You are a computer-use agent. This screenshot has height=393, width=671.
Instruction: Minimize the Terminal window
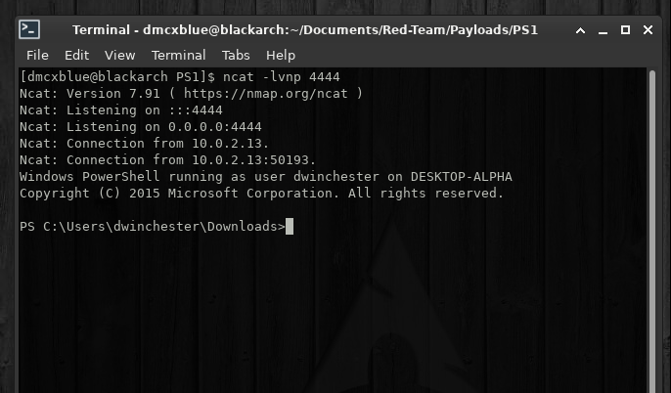[x=603, y=30]
